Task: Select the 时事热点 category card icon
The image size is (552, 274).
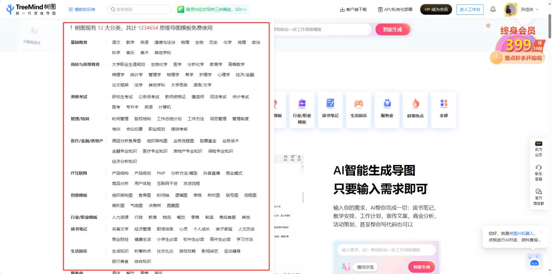Action: (415, 103)
